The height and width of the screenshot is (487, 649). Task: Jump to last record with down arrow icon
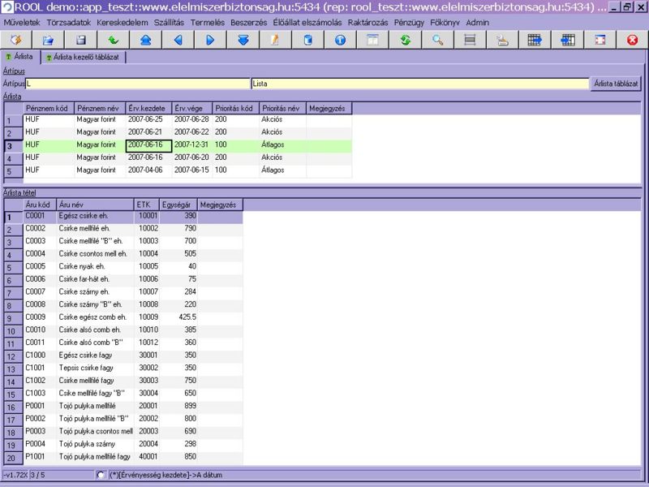[x=243, y=40]
